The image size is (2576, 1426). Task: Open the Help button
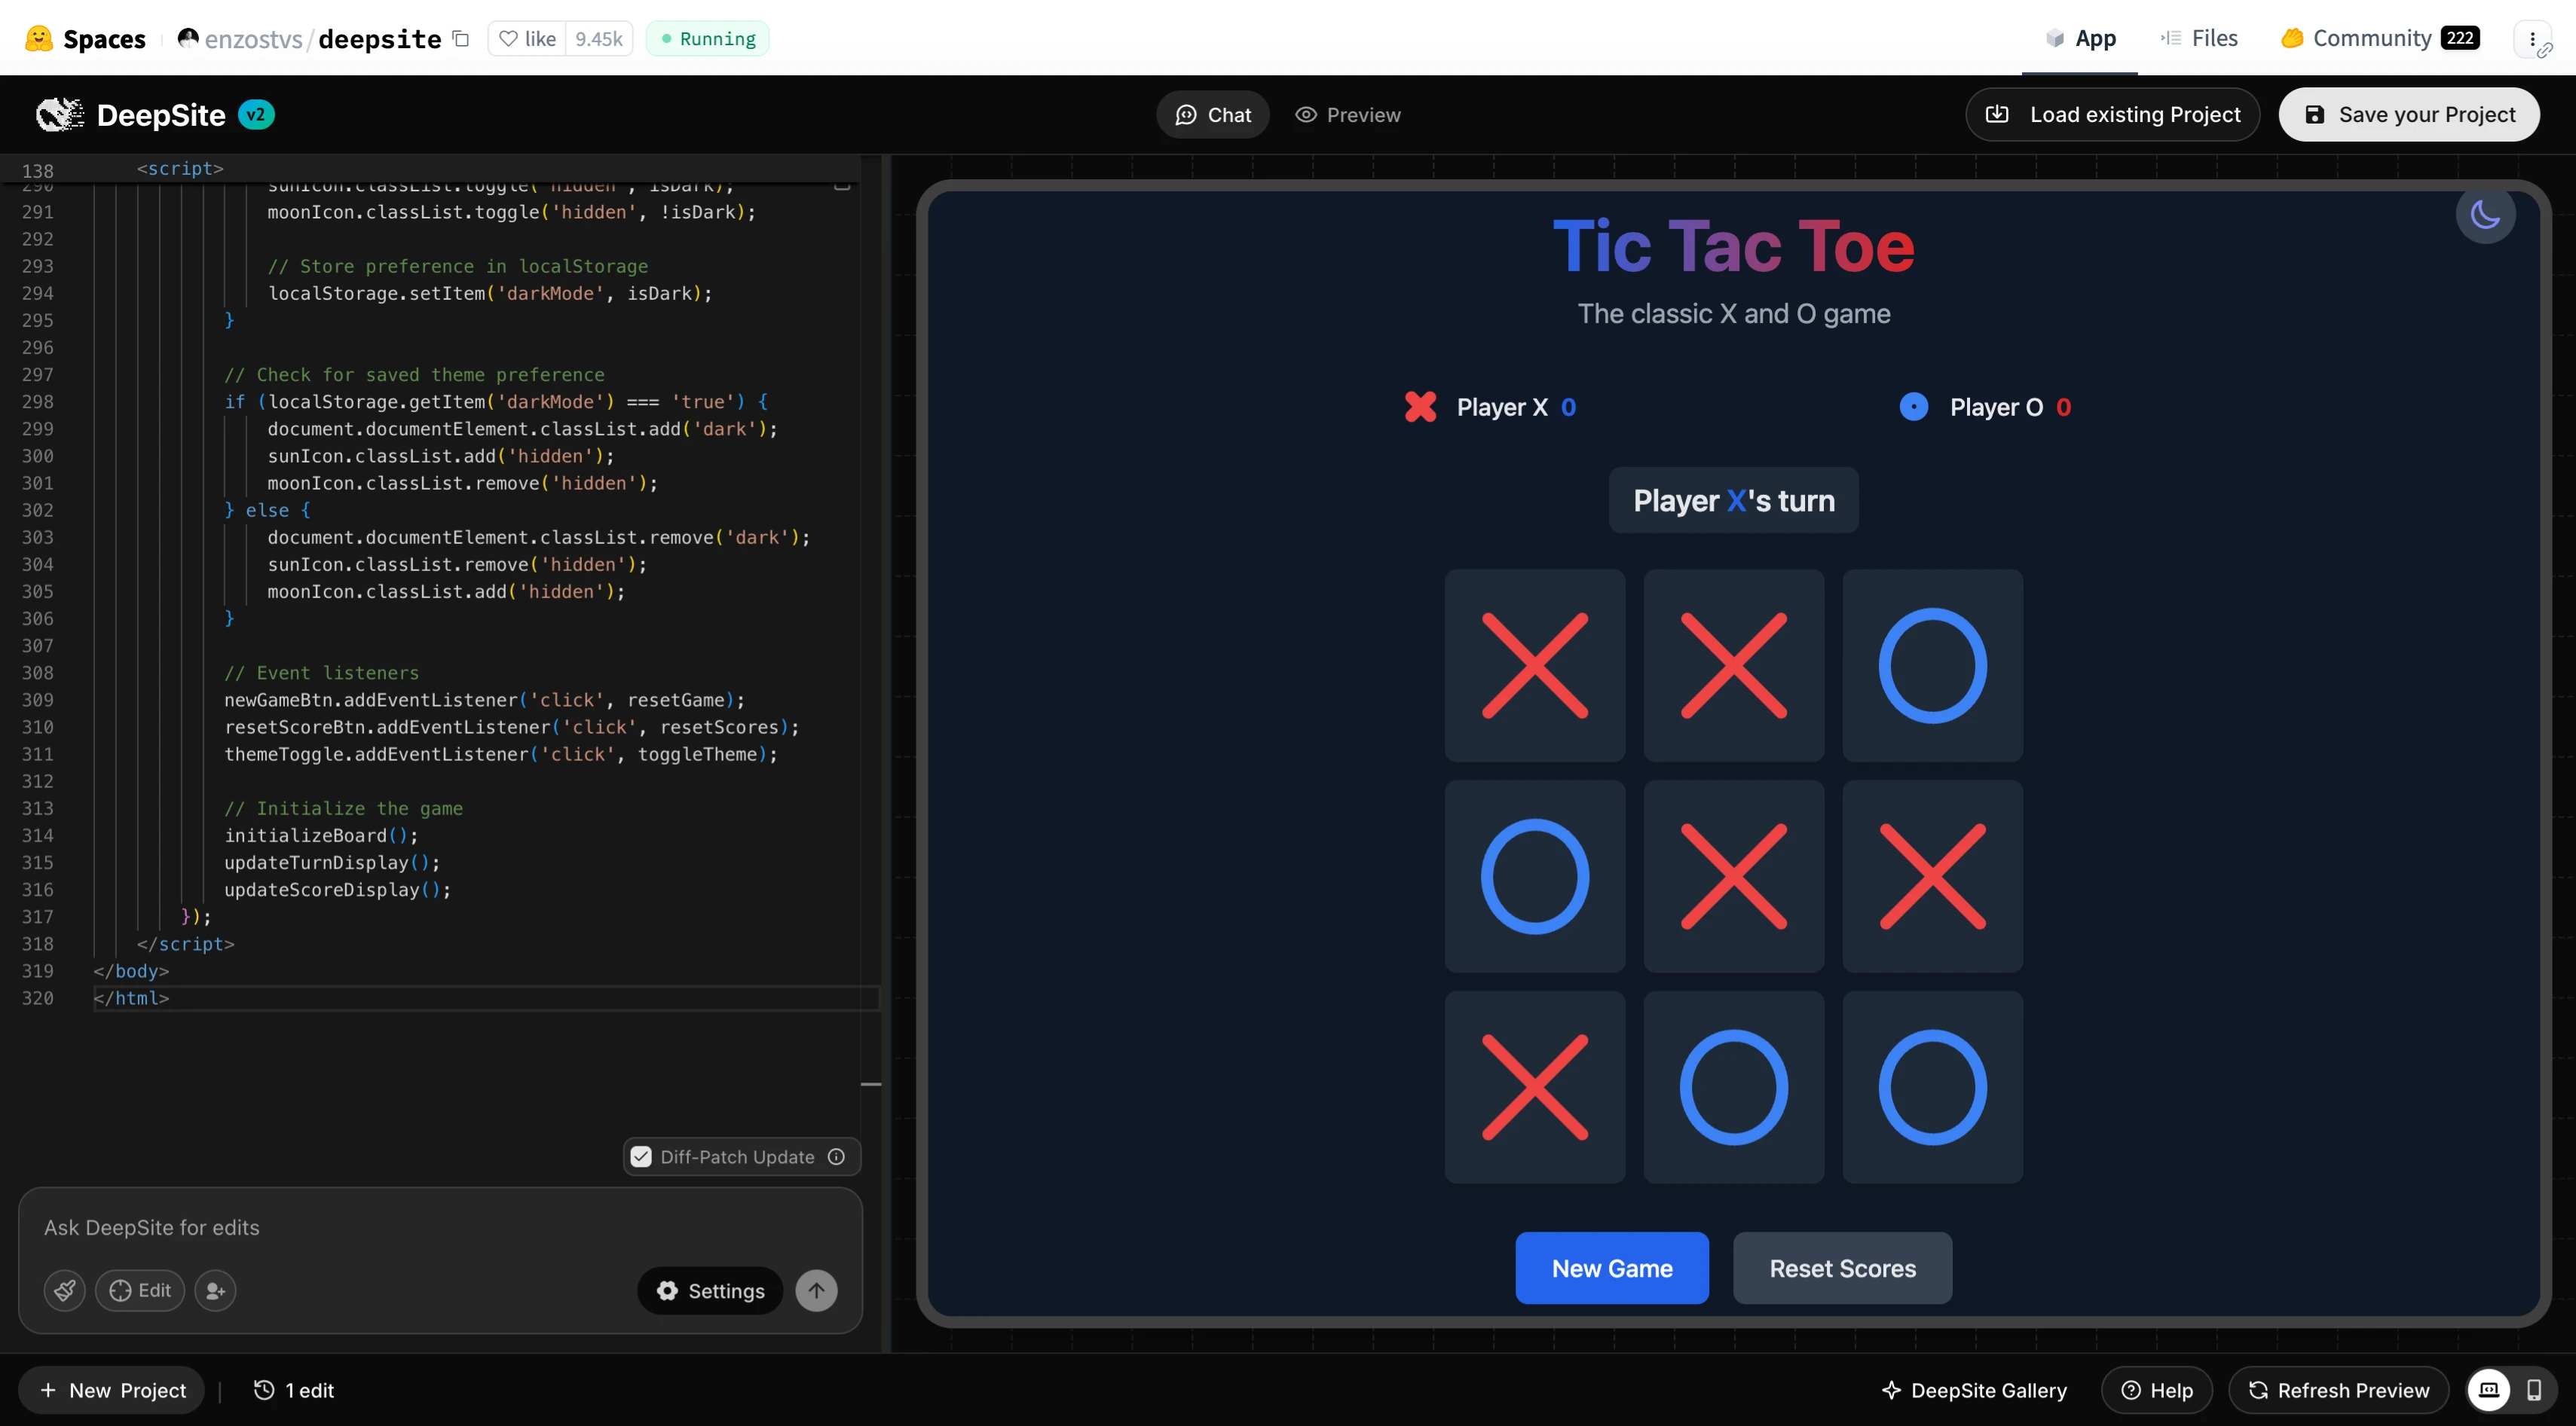(x=2157, y=1390)
